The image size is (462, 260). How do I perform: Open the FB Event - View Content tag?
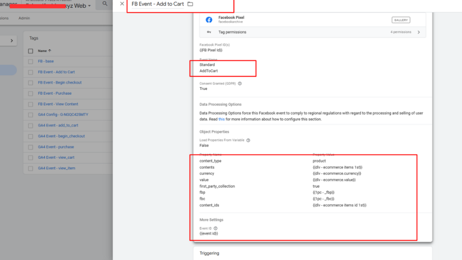click(58, 104)
